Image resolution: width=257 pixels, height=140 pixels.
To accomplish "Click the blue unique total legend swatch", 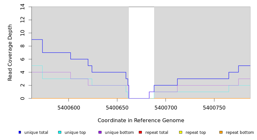I will (20, 132).
